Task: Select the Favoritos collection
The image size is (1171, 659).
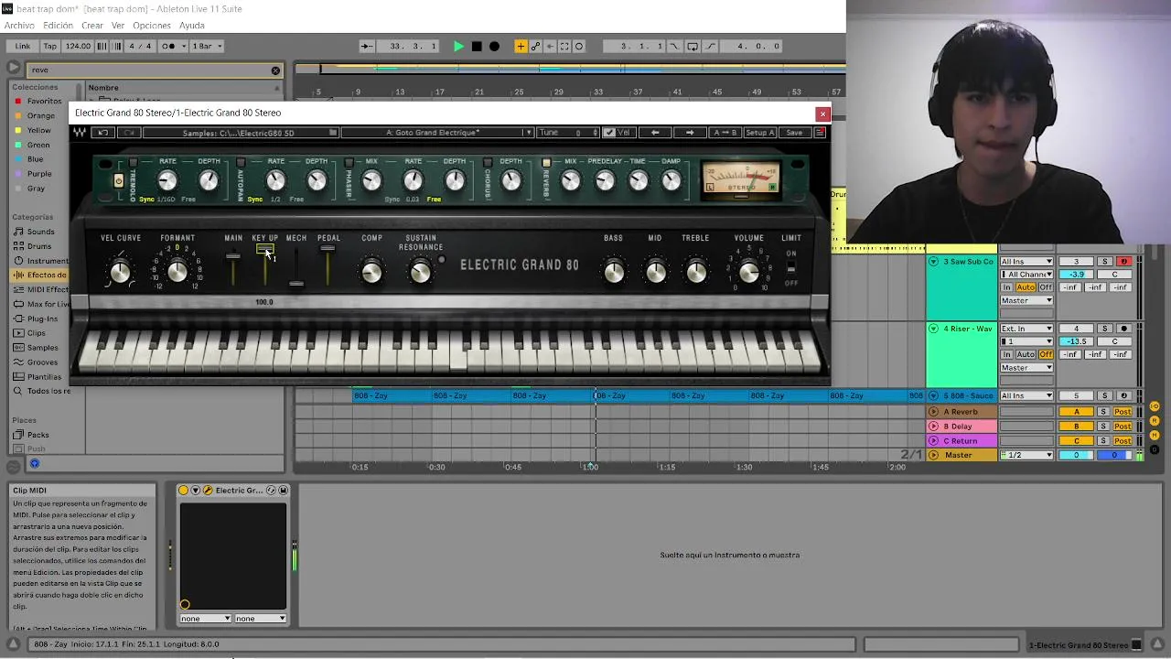Action: (44, 102)
